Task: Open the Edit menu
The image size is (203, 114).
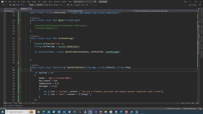Action: coord(10,2)
